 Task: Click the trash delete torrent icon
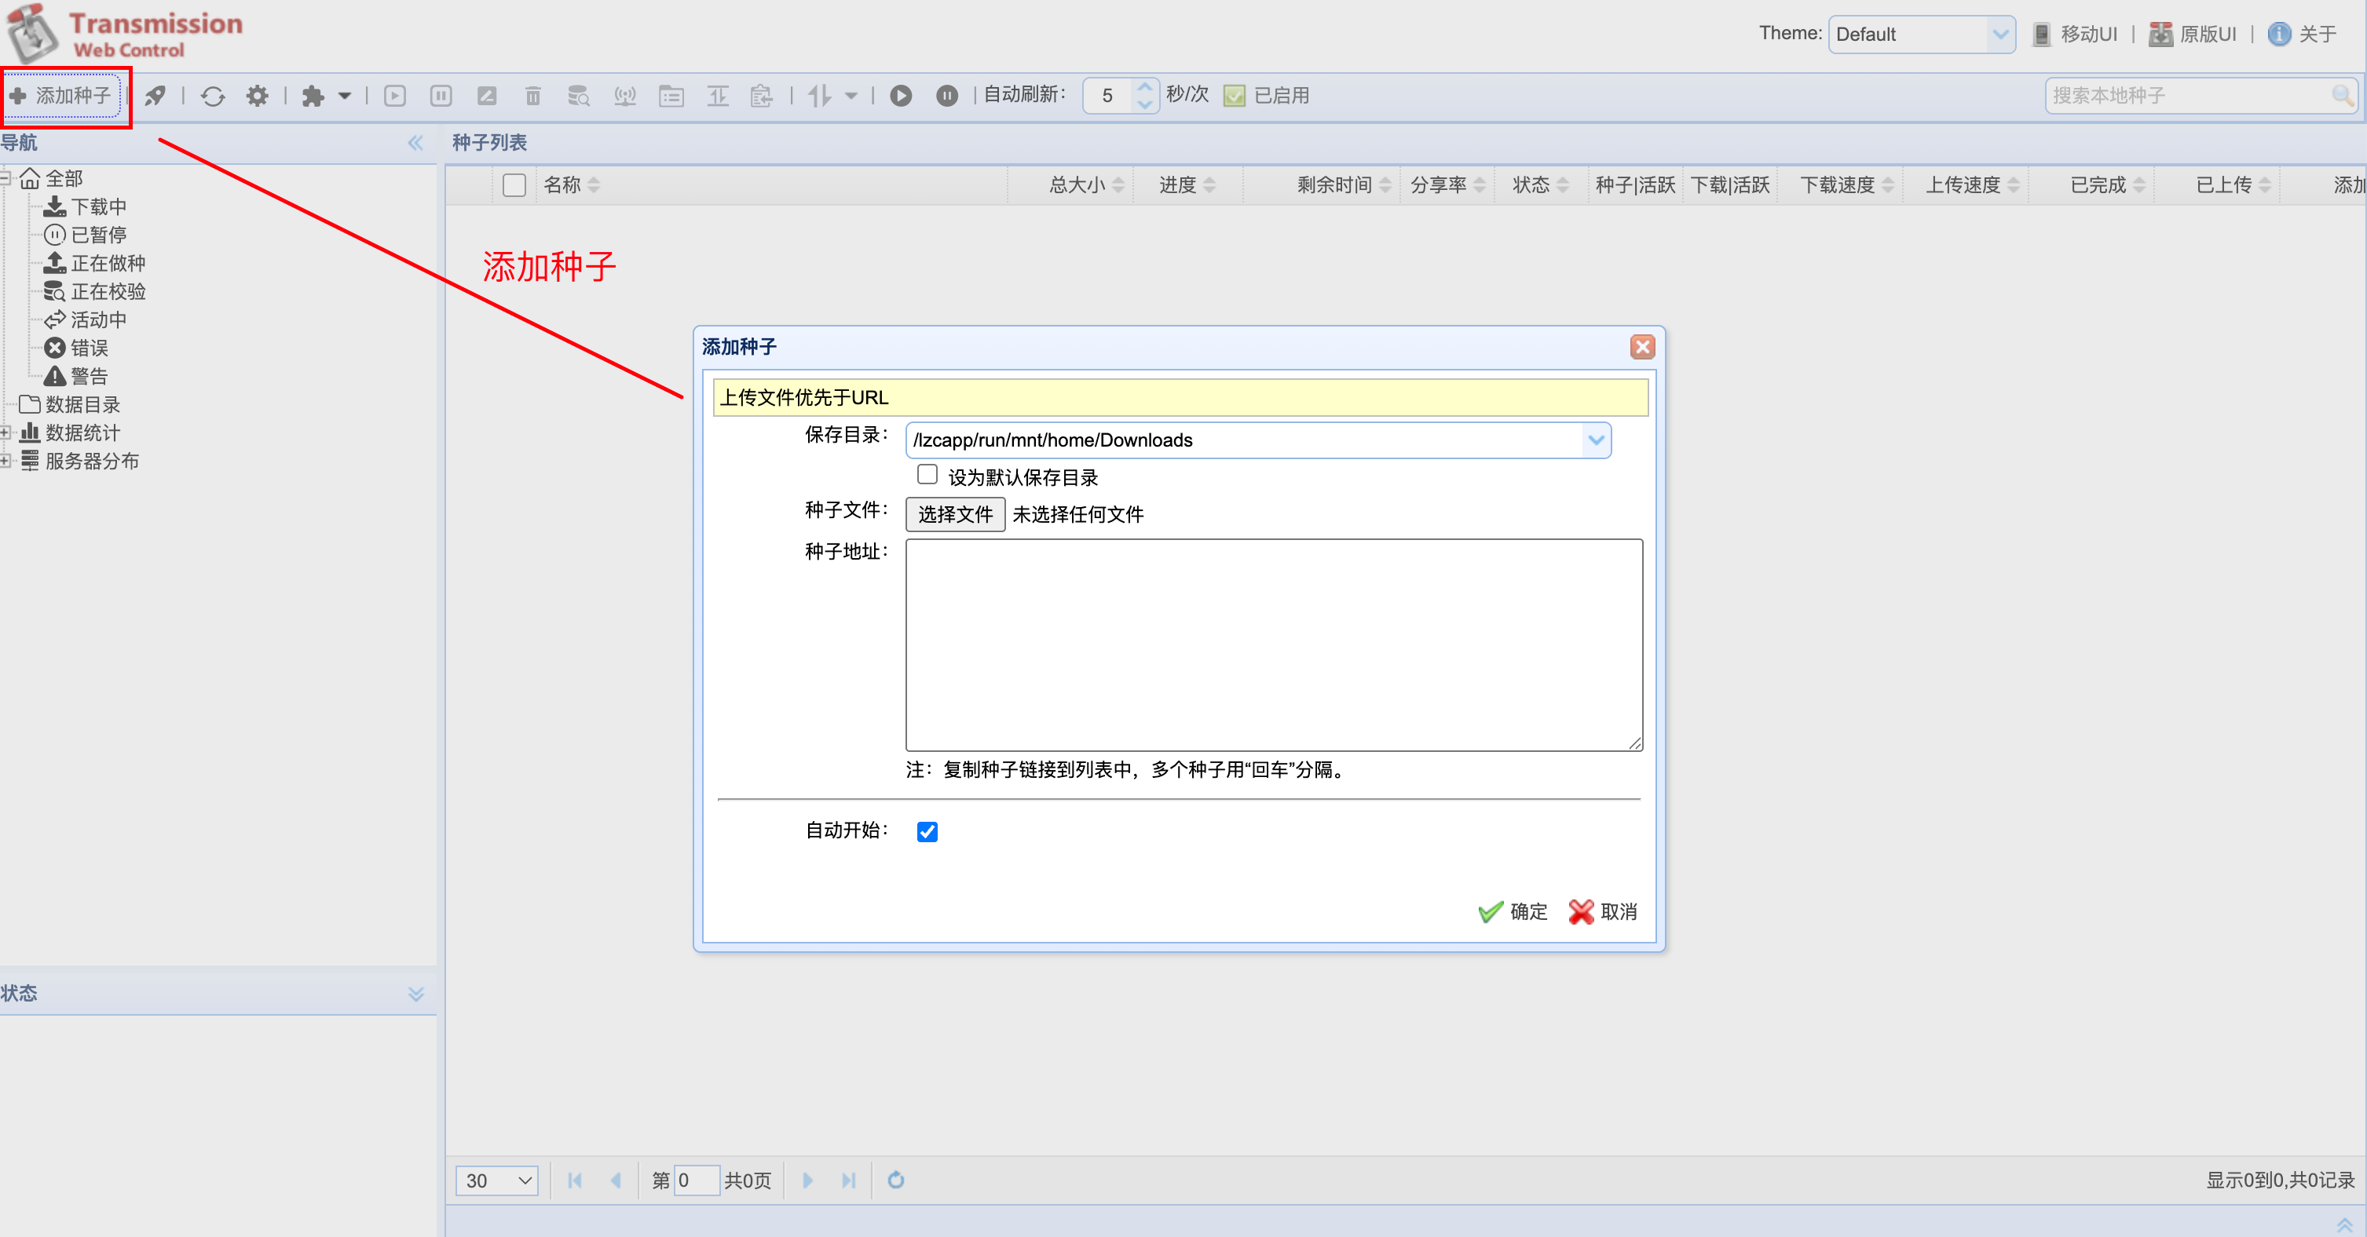pyautogui.click(x=533, y=96)
